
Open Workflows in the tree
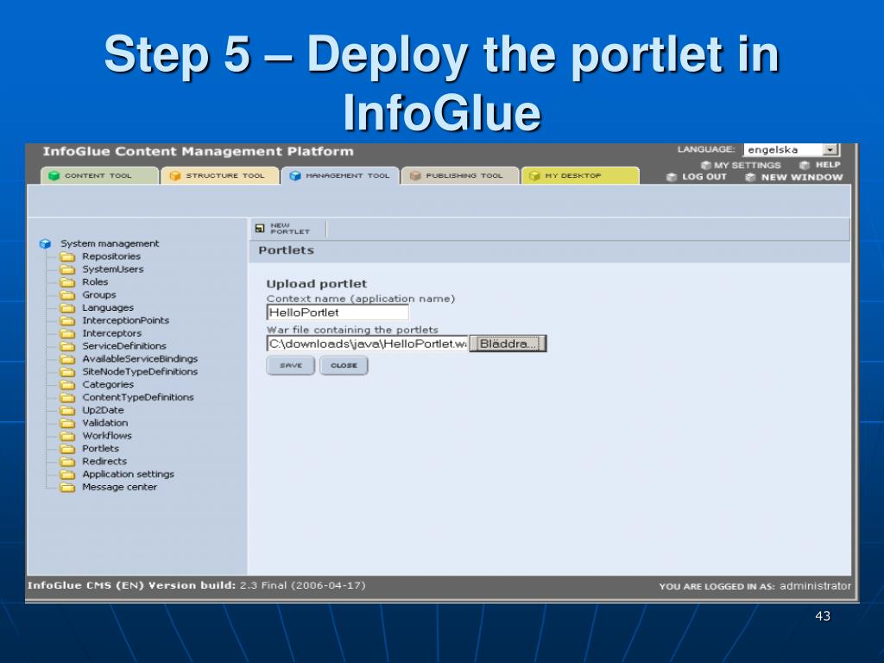[106, 436]
